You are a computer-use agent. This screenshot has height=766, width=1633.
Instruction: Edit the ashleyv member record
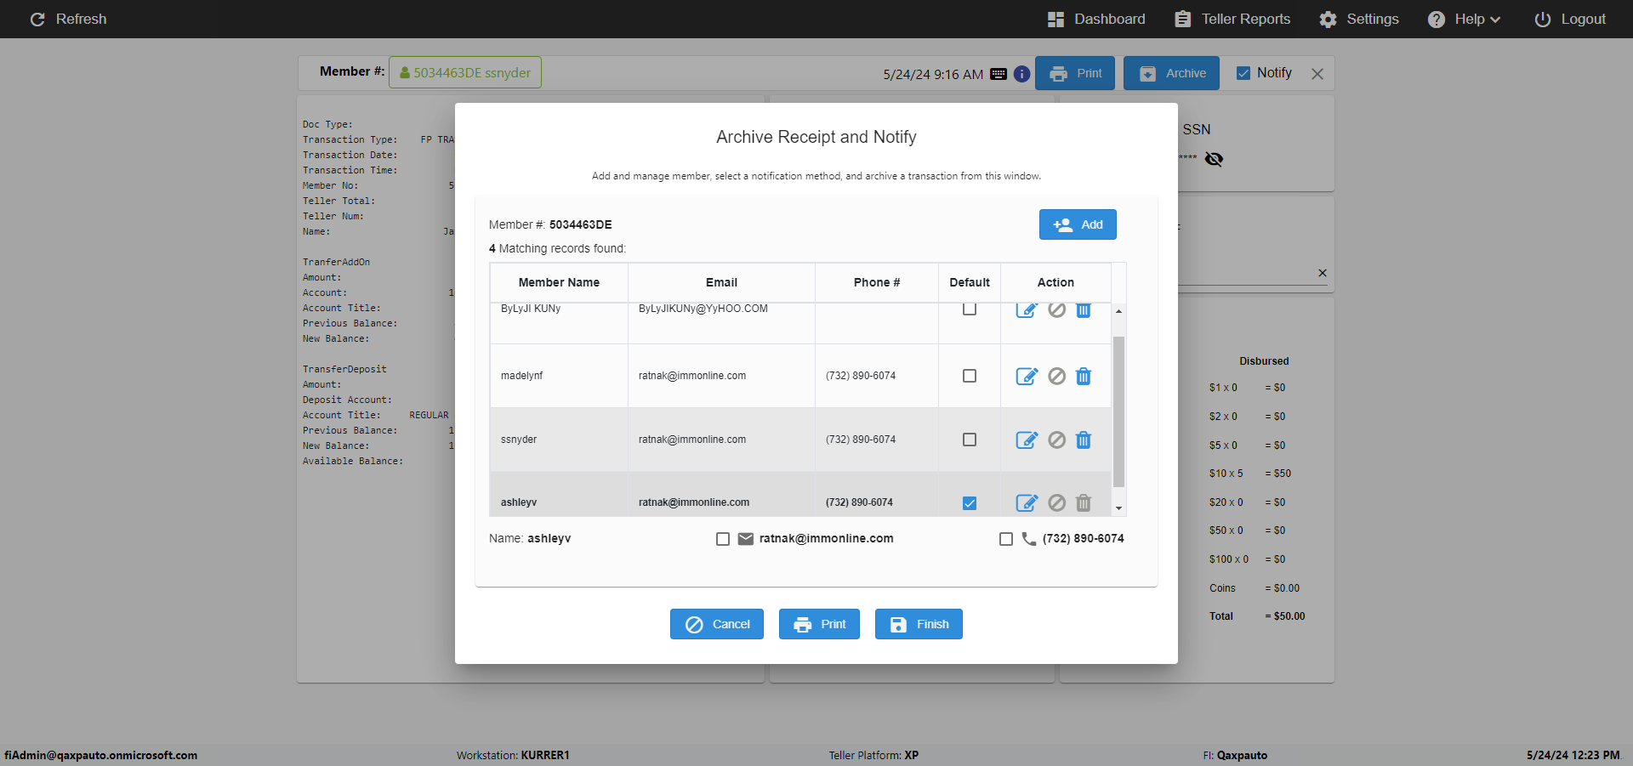click(1027, 502)
